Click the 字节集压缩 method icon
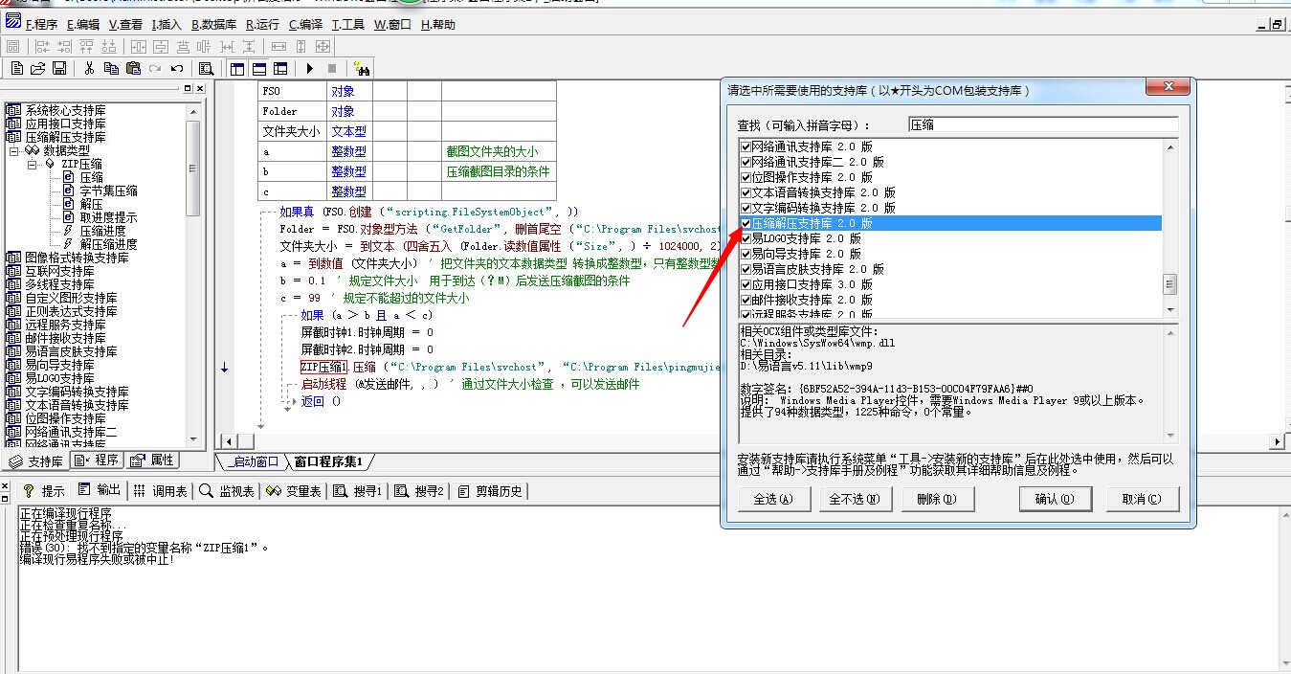 click(x=69, y=191)
